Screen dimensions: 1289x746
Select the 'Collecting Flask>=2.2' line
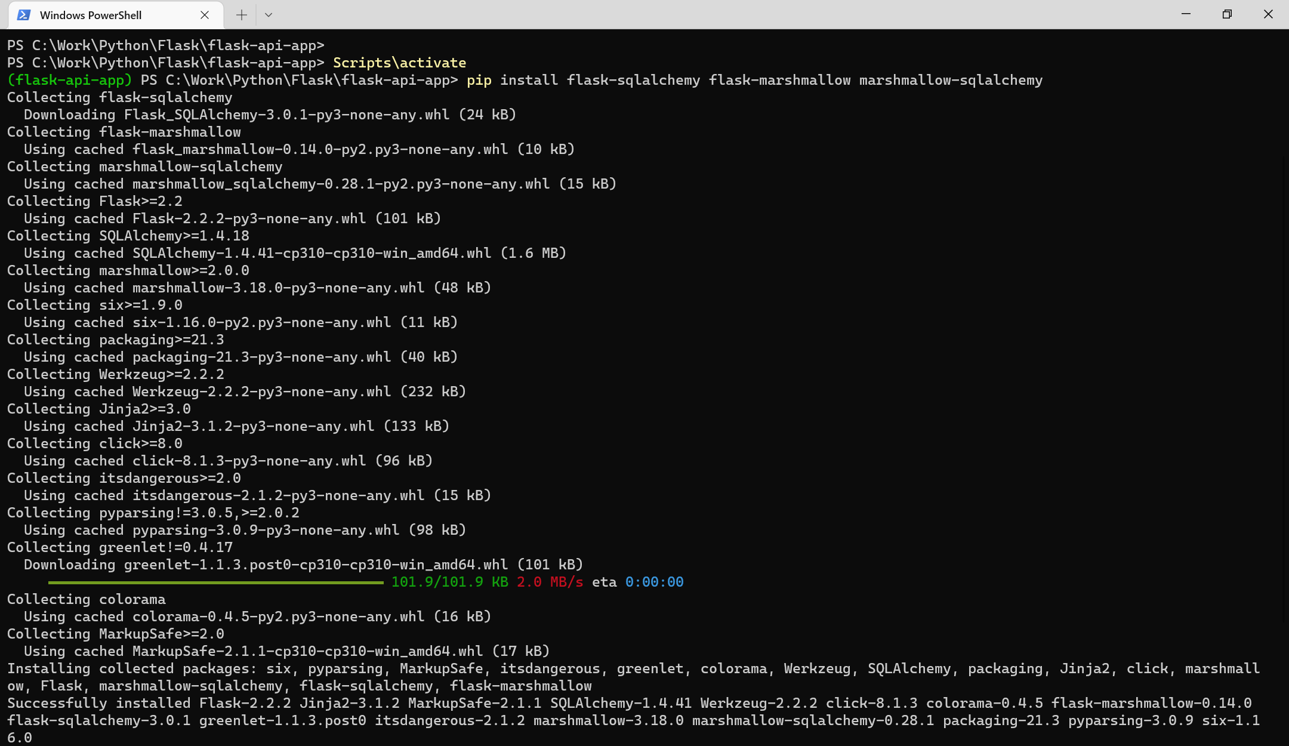tap(95, 201)
